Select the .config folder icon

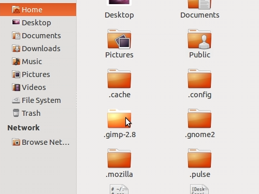pos(199,79)
